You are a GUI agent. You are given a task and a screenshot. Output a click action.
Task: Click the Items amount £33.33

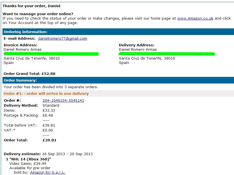click(x=49, y=111)
